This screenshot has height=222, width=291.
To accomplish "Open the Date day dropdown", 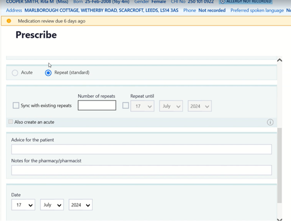I will 23,205.
